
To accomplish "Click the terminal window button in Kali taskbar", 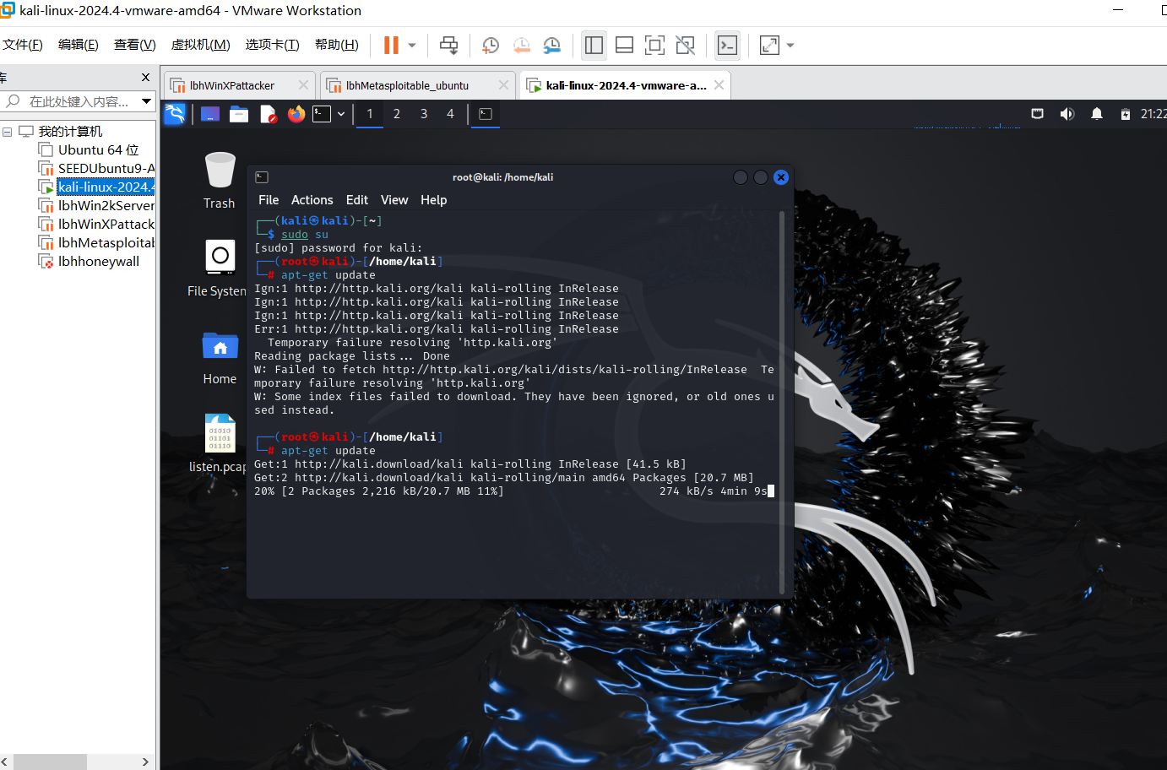I will [486, 114].
